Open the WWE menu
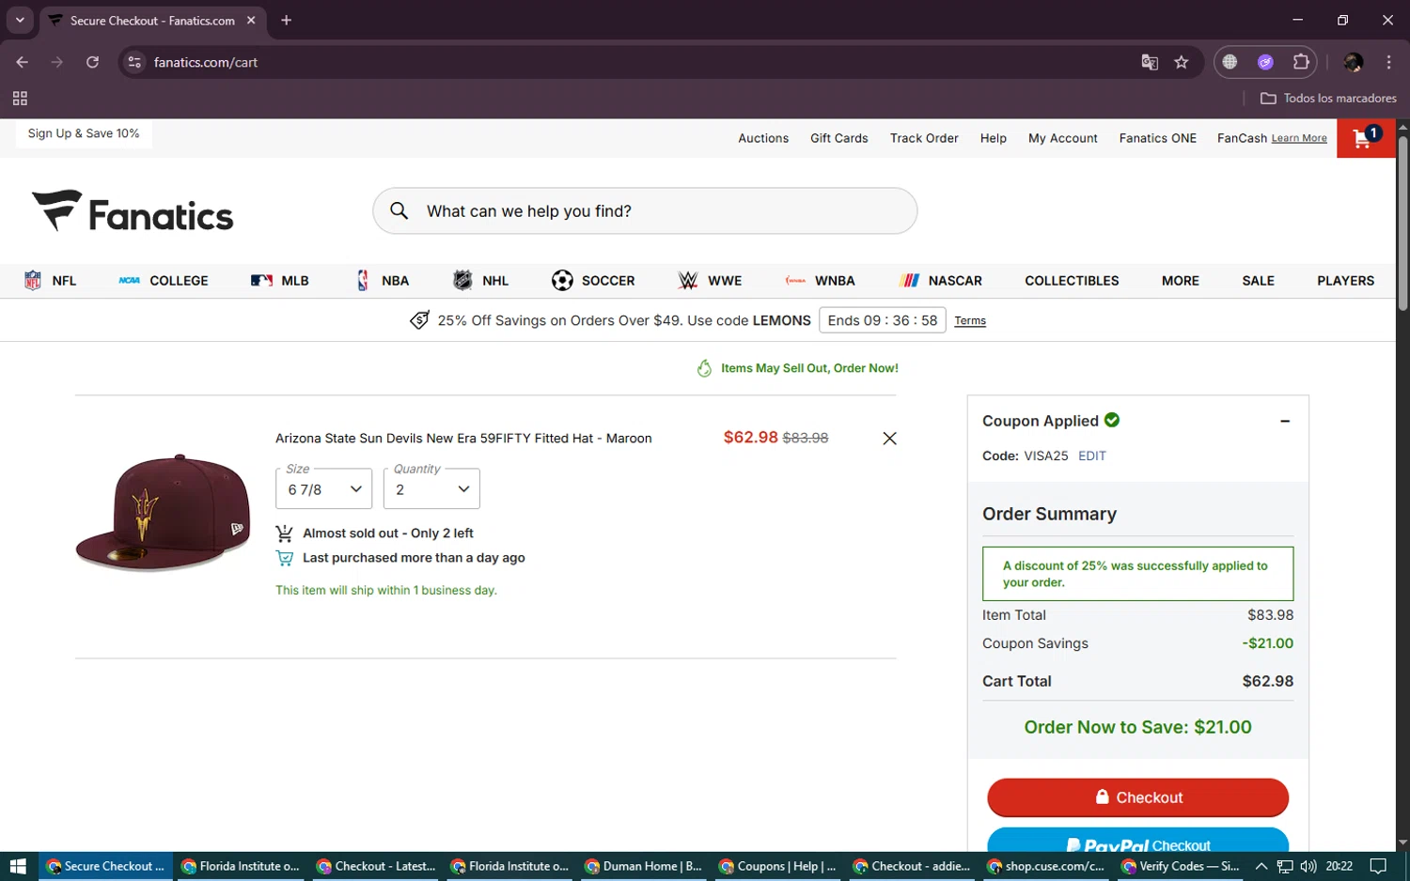 (710, 281)
